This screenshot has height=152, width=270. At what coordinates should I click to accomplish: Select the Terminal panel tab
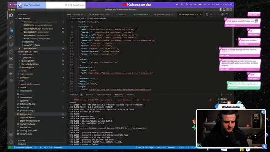click(x=119, y=95)
